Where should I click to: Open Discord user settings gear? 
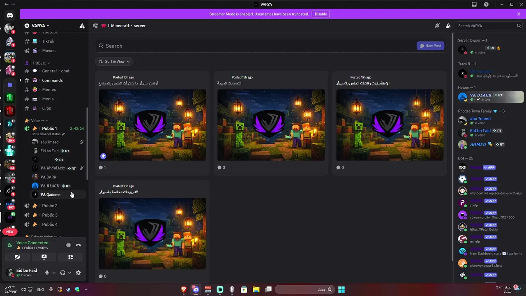click(78, 273)
